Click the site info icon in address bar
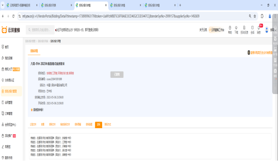278x161 pixels. (x=19, y=16)
